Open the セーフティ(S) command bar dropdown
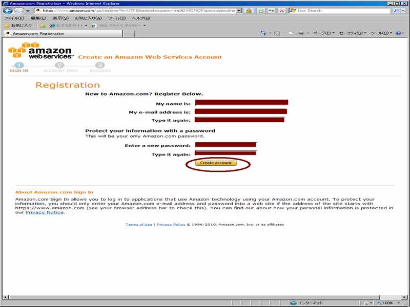The width and height of the screenshot is (410, 307). coord(353,33)
